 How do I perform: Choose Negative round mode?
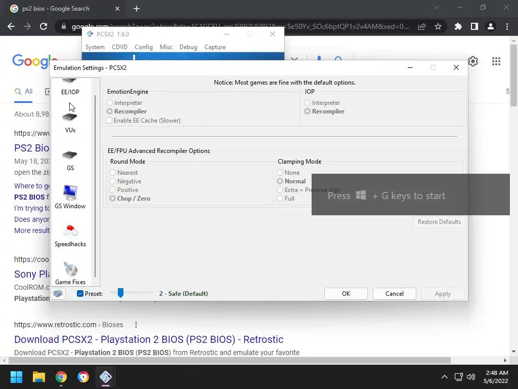click(x=125, y=181)
